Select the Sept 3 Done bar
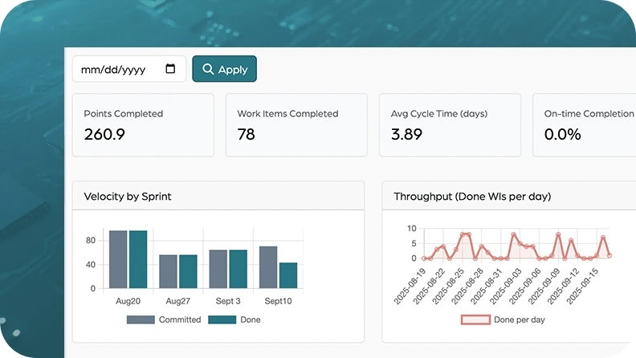 tap(238, 269)
